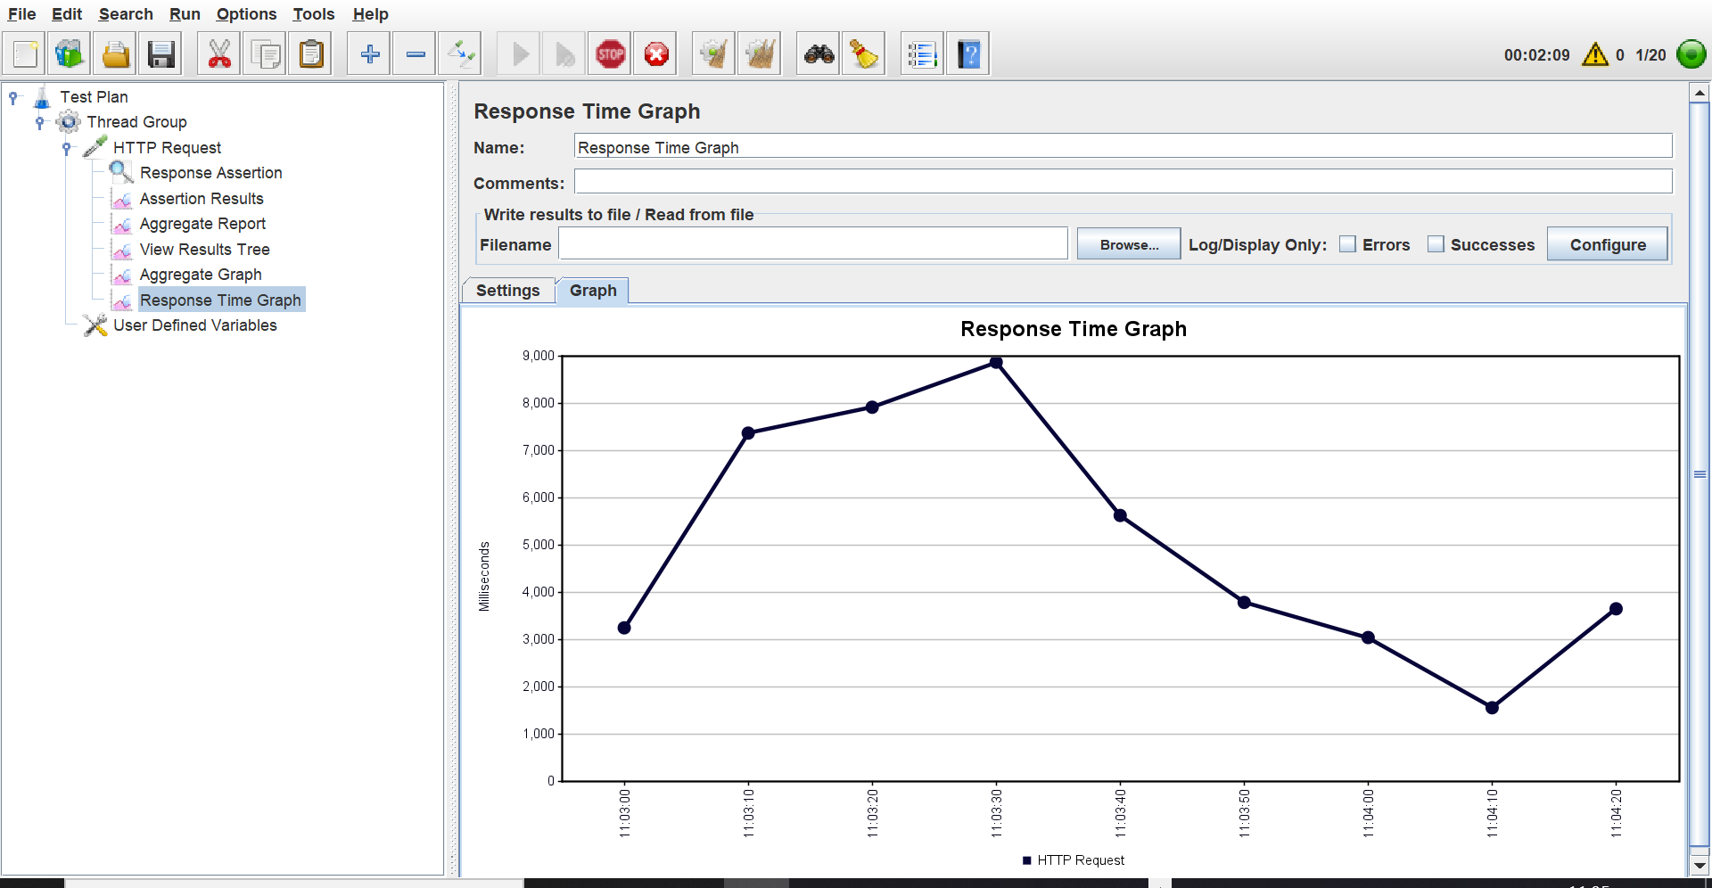Screen dimensions: 1712x888
Task: Click the Shutdown red X icon
Action: 657,54
